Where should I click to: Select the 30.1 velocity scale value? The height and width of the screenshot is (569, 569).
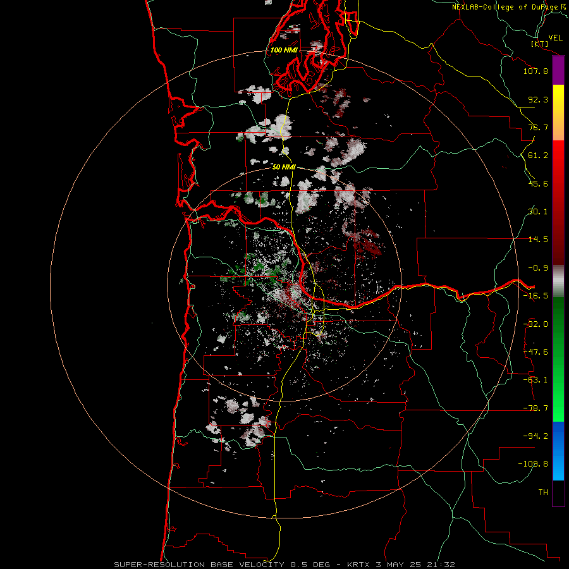pyautogui.click(x=538, y=212)
